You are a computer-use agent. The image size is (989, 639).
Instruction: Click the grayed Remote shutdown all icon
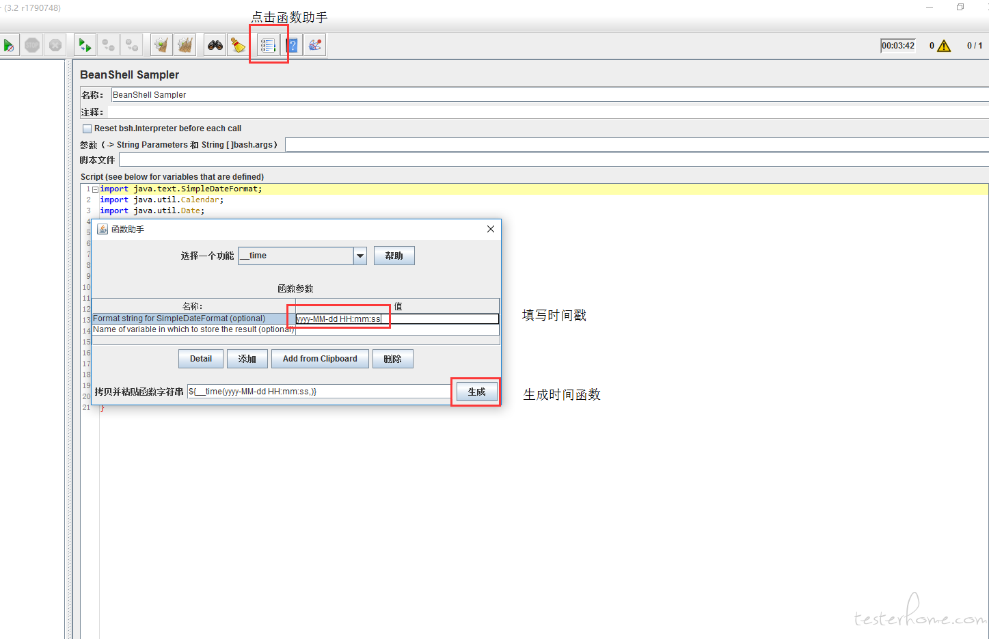pos(131,46)
